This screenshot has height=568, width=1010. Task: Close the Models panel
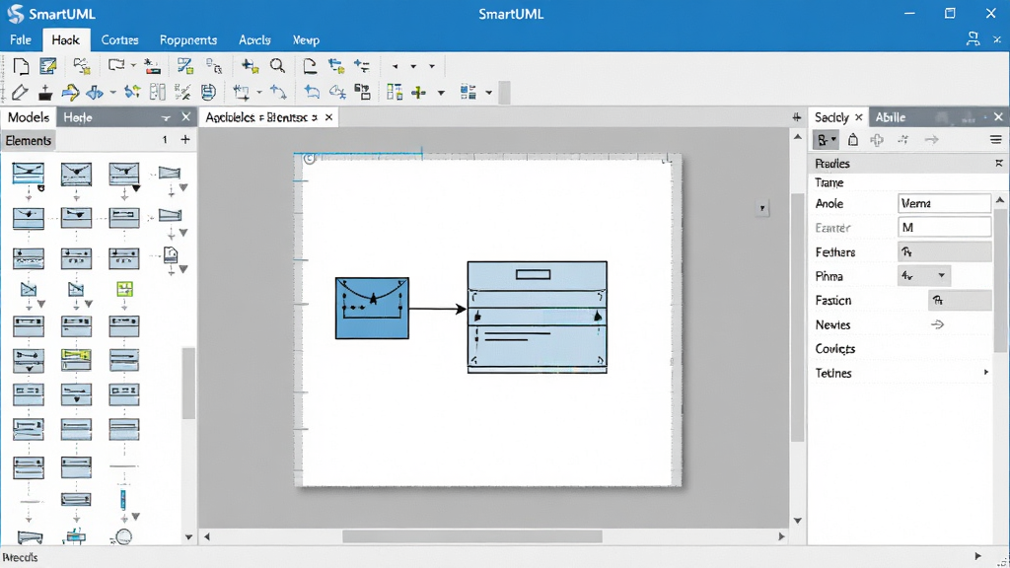[x=186, y=116]
